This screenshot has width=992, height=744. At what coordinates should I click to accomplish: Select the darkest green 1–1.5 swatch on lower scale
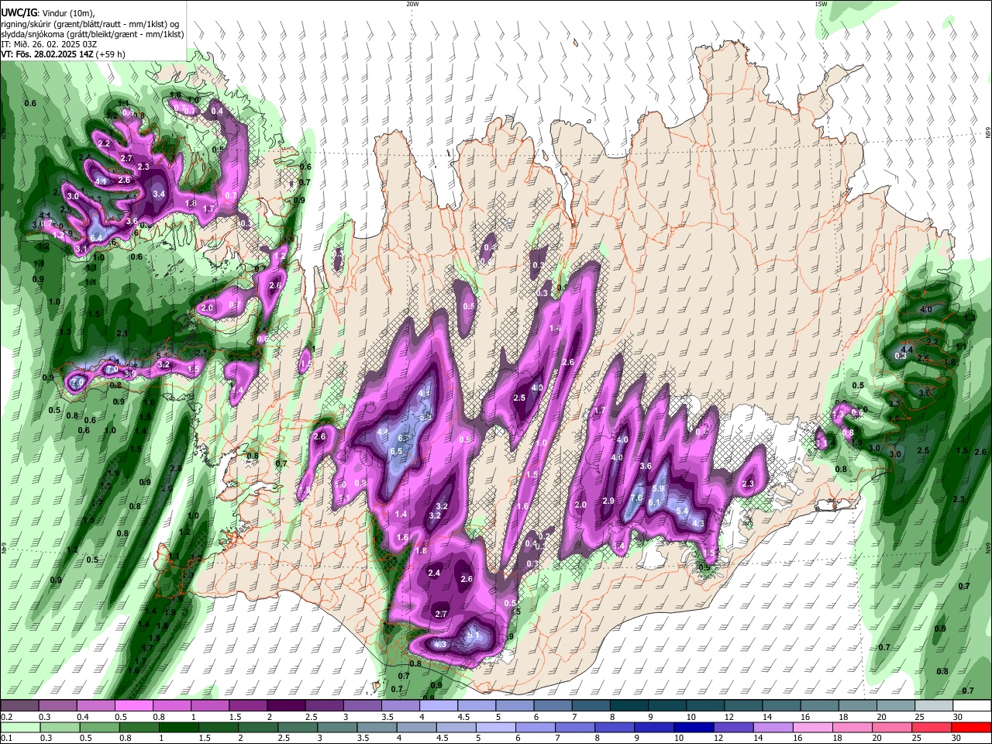click(179, 727)
